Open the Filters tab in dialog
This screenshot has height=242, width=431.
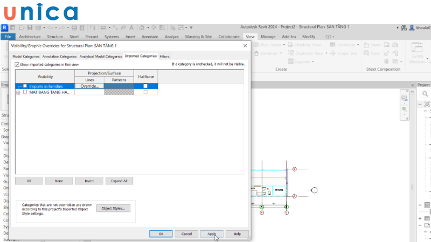pos(164,56)
